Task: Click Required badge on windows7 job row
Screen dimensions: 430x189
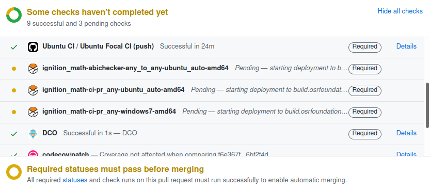Action: (x=365, y=112)
